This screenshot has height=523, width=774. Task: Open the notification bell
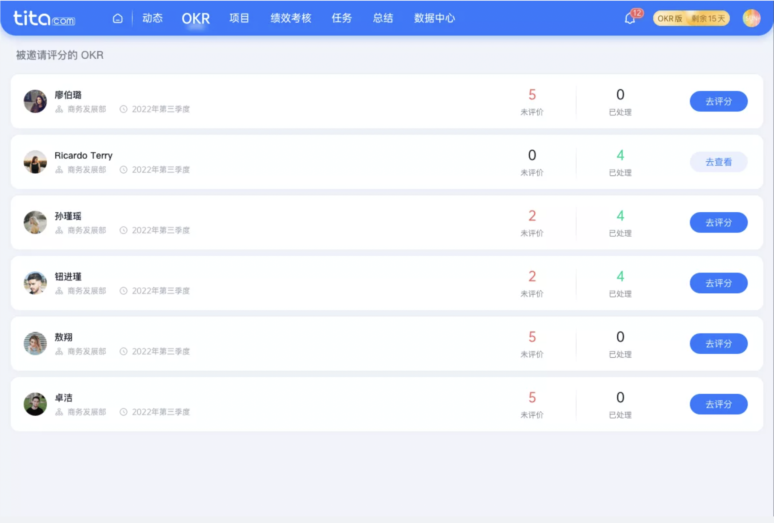(x=630, y=18)
